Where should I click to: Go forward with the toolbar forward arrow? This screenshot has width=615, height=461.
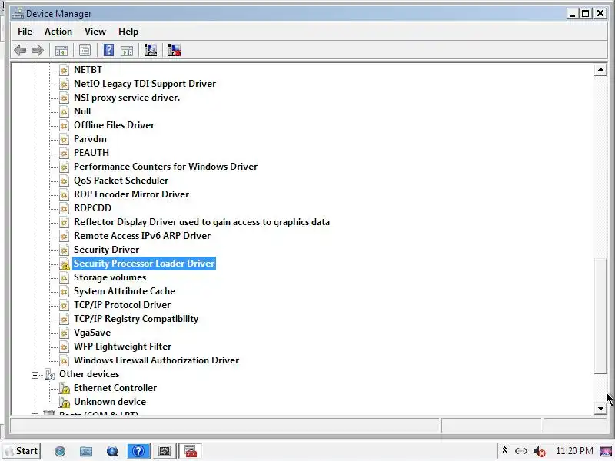[37, 51]
